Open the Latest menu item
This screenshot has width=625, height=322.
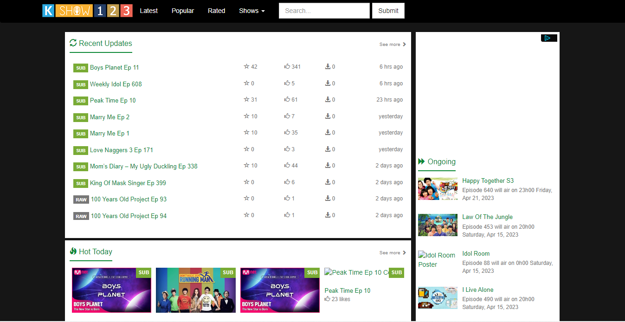point(148,11)
